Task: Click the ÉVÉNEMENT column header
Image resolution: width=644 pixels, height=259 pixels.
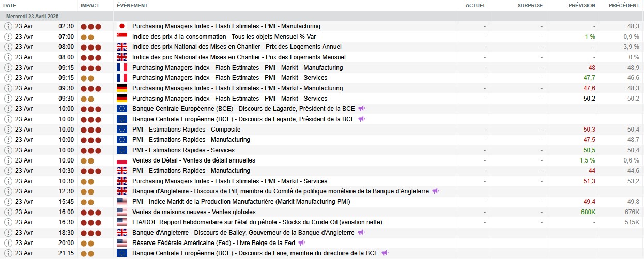Action: [x=132, y=5]
